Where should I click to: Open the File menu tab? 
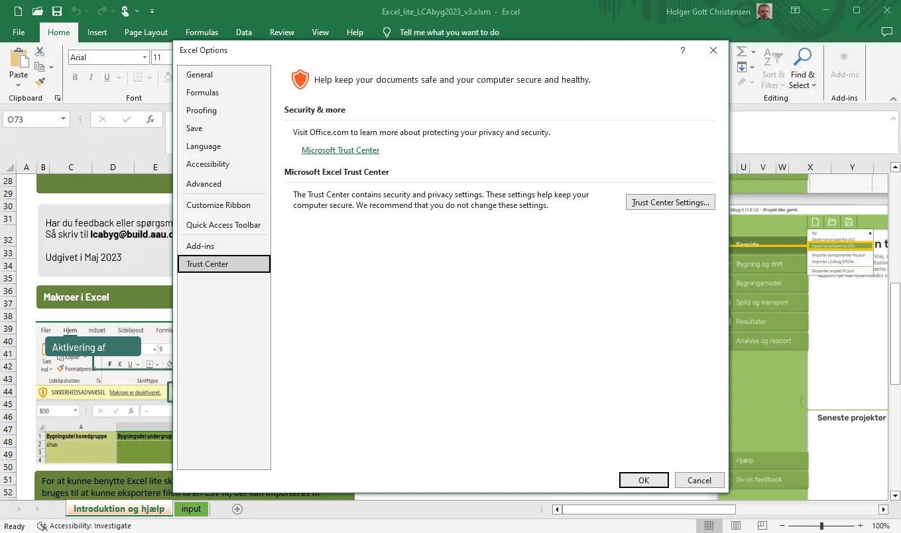19,32
